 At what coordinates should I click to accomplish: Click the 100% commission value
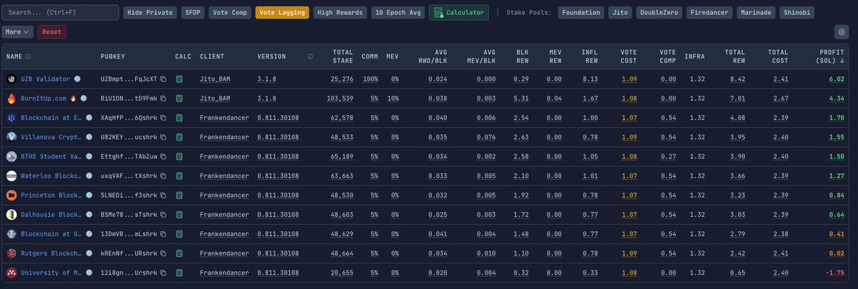[x=369, y=78]
